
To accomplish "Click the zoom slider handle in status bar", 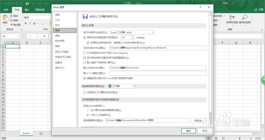I will (240, 138).
